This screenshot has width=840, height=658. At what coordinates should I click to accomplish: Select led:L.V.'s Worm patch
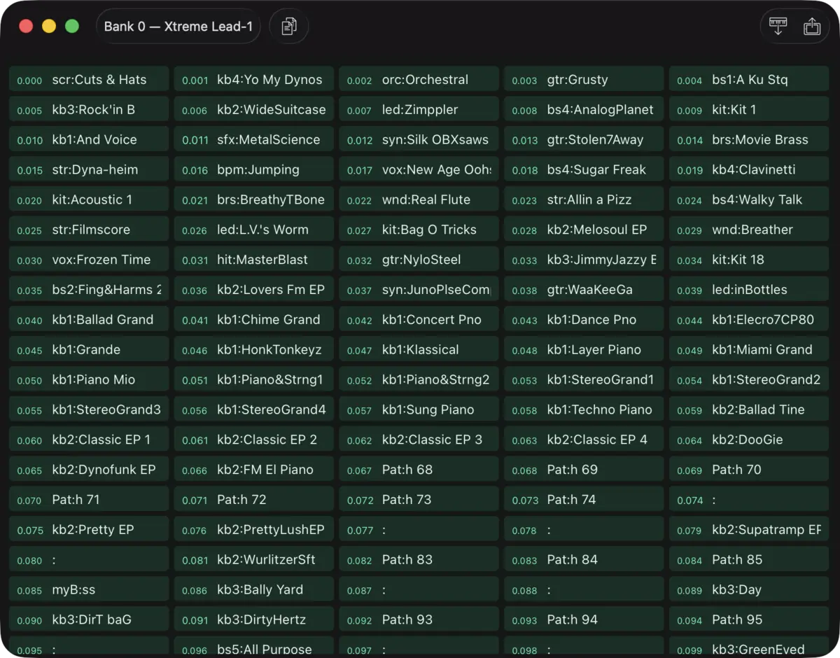[254, 230]
